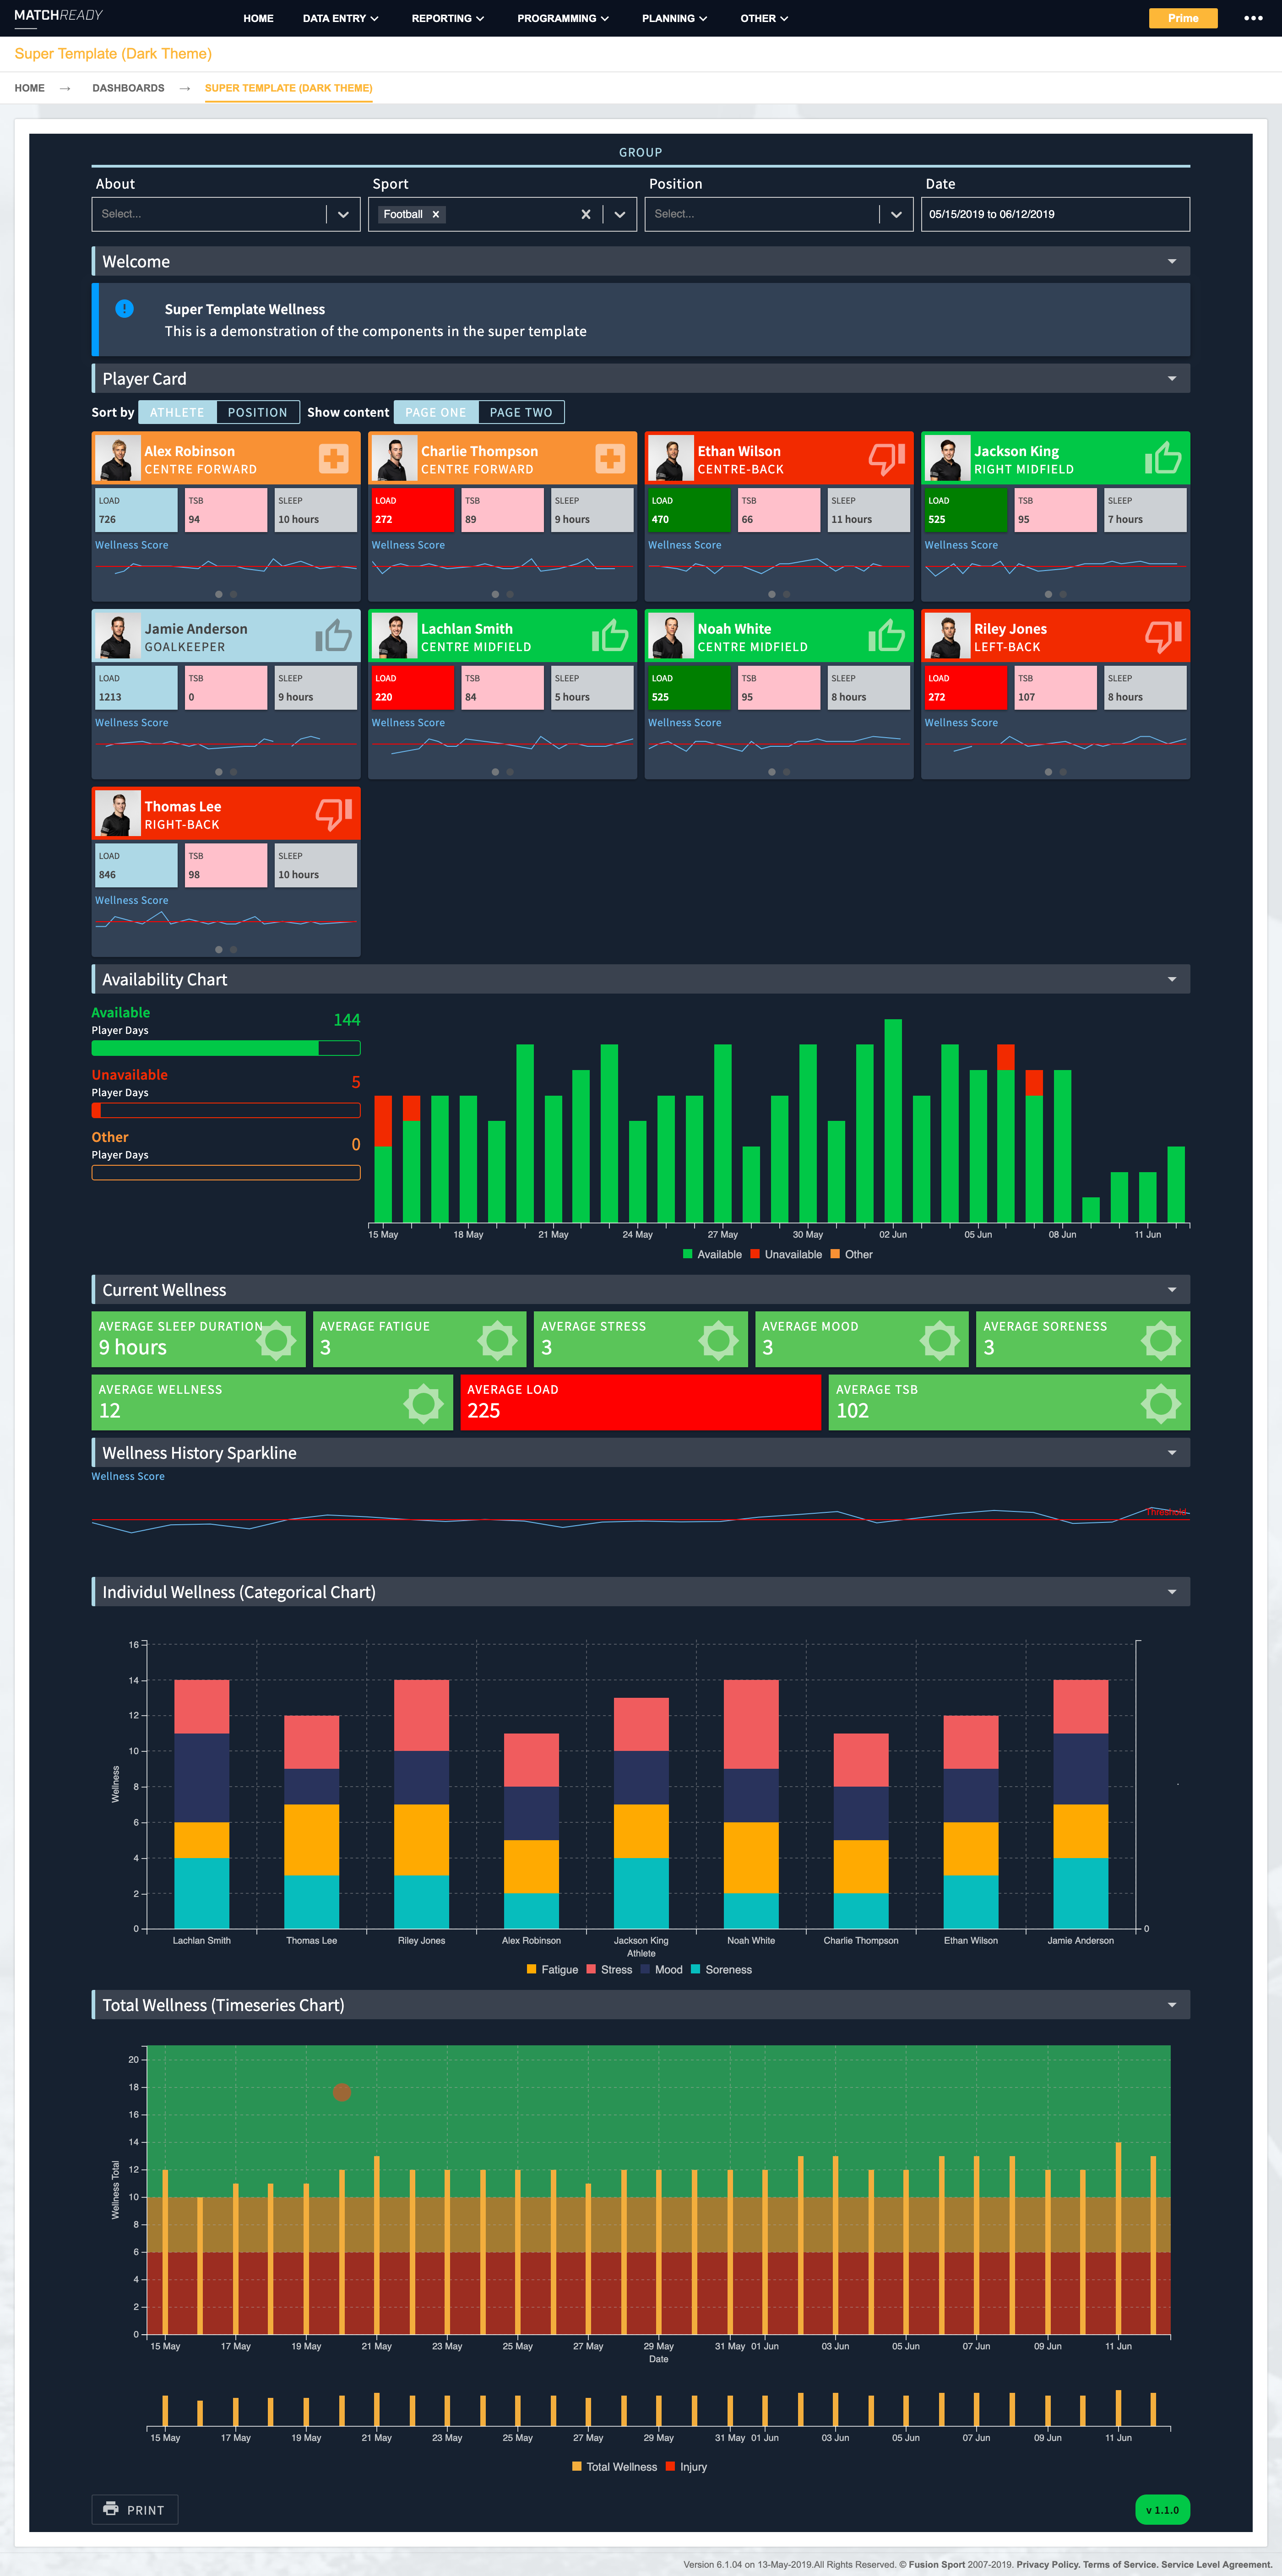Toggle the Unavailable legend below the availability chart
The width and height of the screenshot is (1282, 2576).
tap(788, 1254)
